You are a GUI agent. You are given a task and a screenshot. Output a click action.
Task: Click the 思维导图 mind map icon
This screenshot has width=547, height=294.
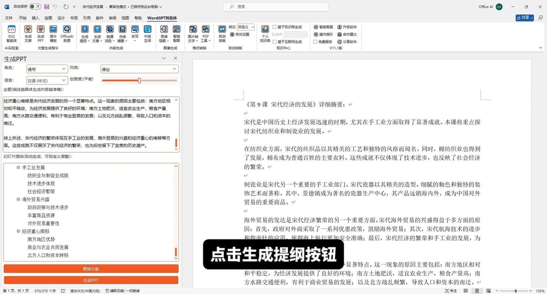(x=164, y=34)
